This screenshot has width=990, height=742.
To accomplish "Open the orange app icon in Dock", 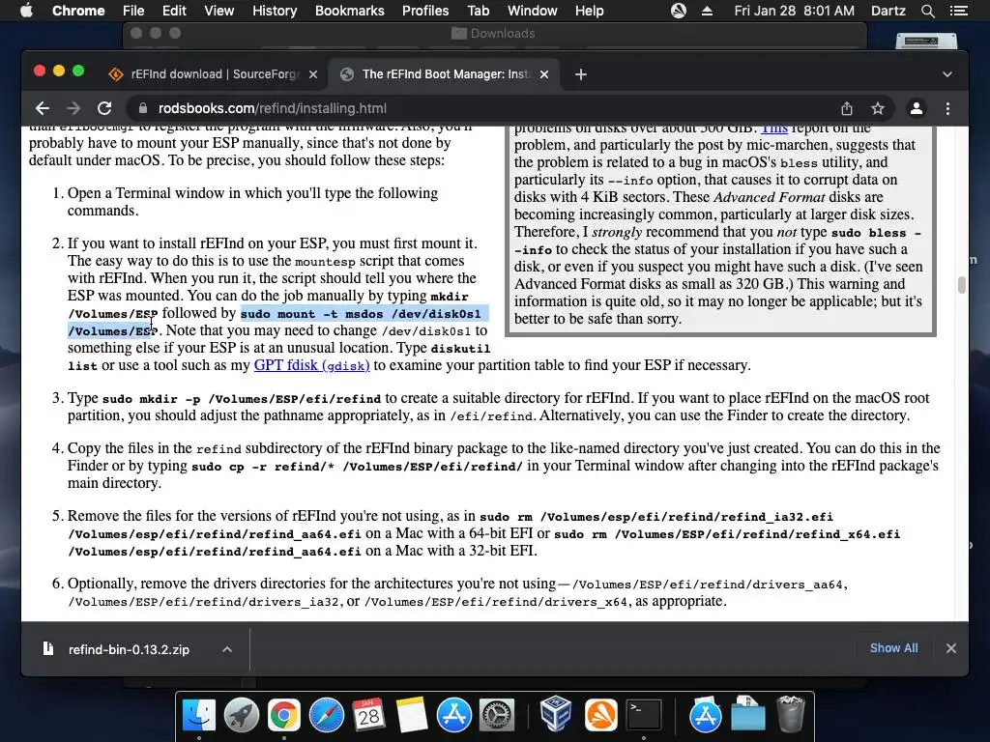I will pyautogui.click(x=600, y=716).
